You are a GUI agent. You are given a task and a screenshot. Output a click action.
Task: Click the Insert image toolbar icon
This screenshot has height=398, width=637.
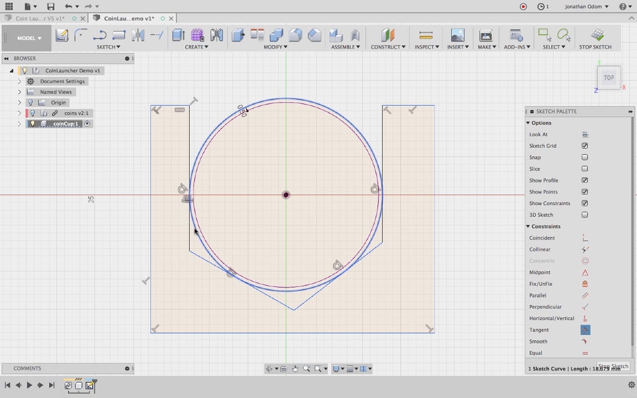pyautogui.click(x=457, y=35)
